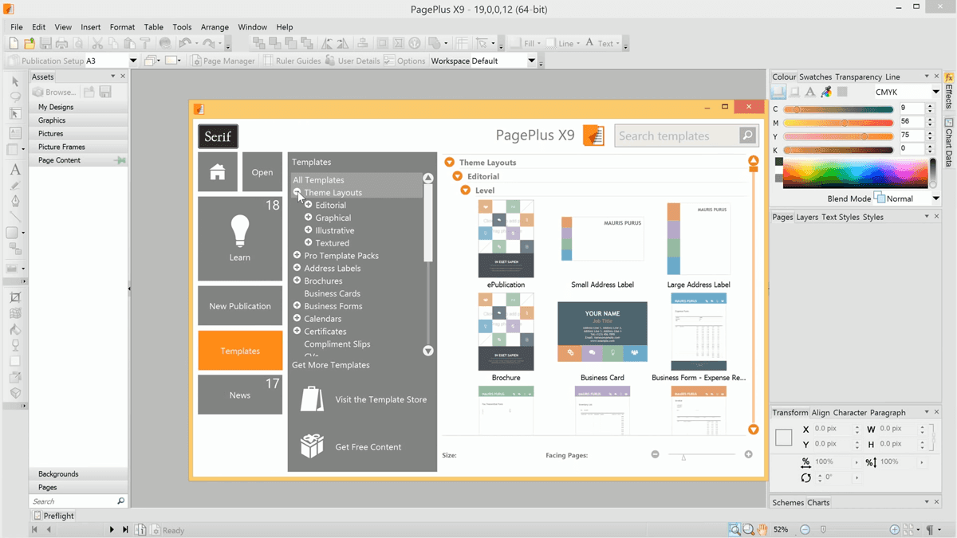Viewport: 957px width, 538px height.
Task: Click the Cyan C colour slider
Action: tap(838, 109)
